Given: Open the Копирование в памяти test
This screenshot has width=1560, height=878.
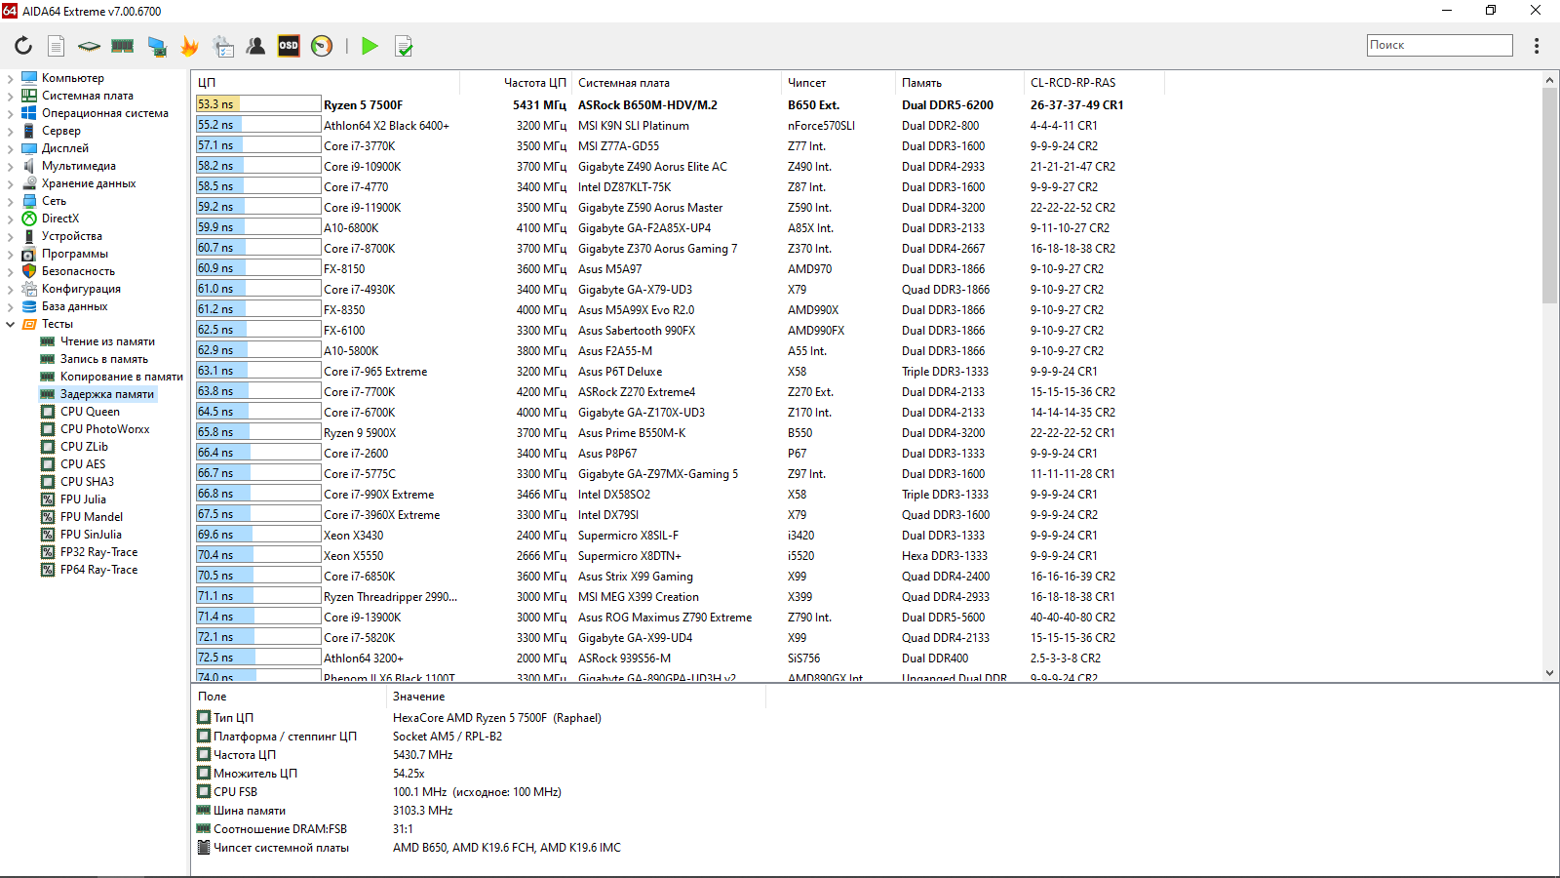Looking at the screenshot, I should (121, 377).
